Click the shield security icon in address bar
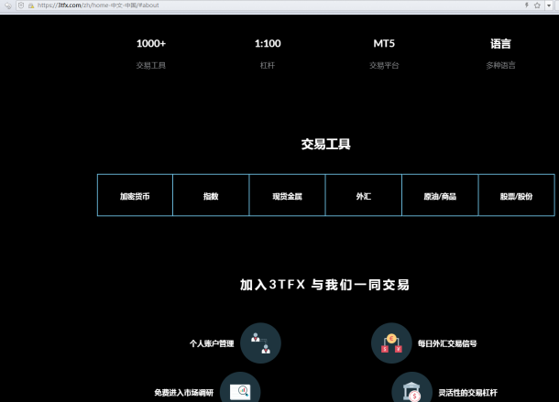This screenshot has width=559, height=402. pos(21,5)
